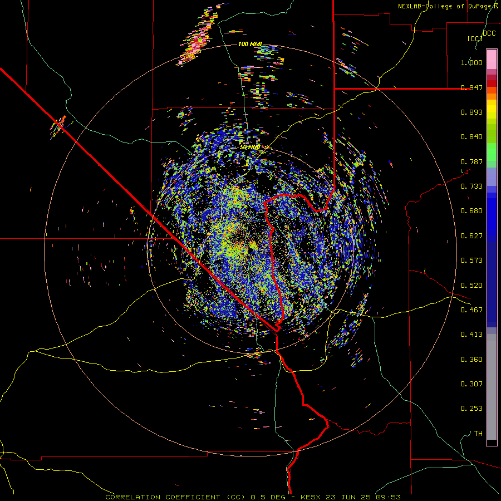Image resolution: width=501 pixels, height=501 pixels.
Task: Select the 0.627 legend value
Action: (471, 236)
